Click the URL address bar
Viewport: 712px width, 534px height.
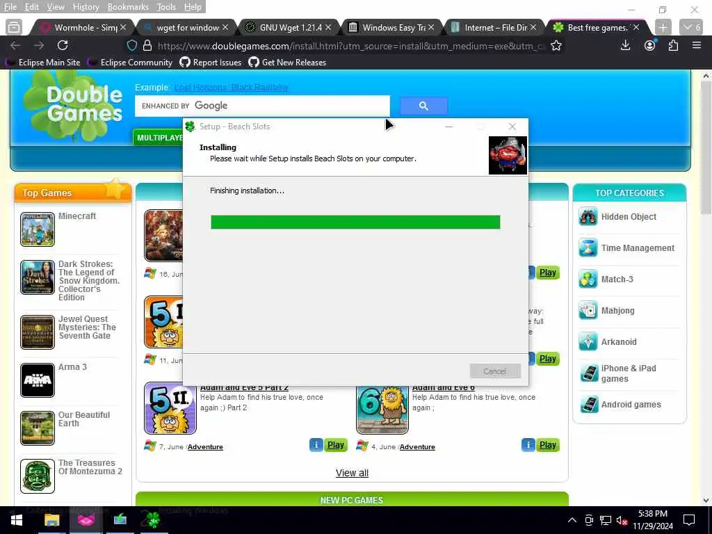350,45
